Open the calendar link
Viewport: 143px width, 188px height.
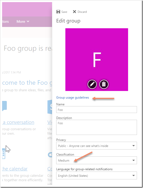[15, 169]
